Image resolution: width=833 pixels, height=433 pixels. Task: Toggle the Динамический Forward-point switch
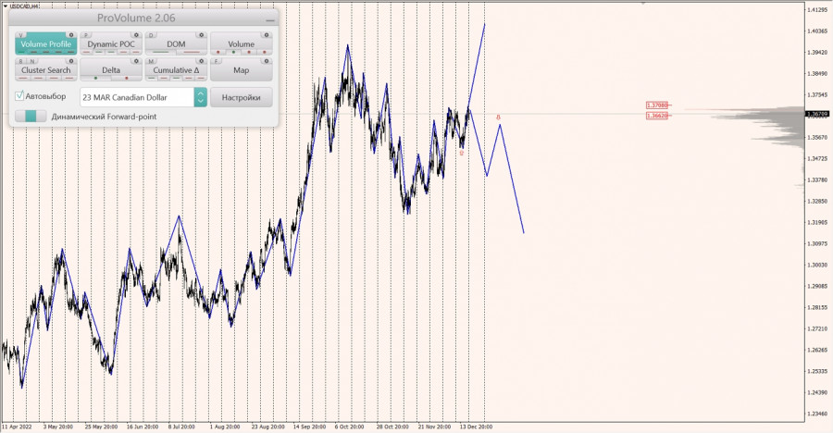[x=31, y=117]
